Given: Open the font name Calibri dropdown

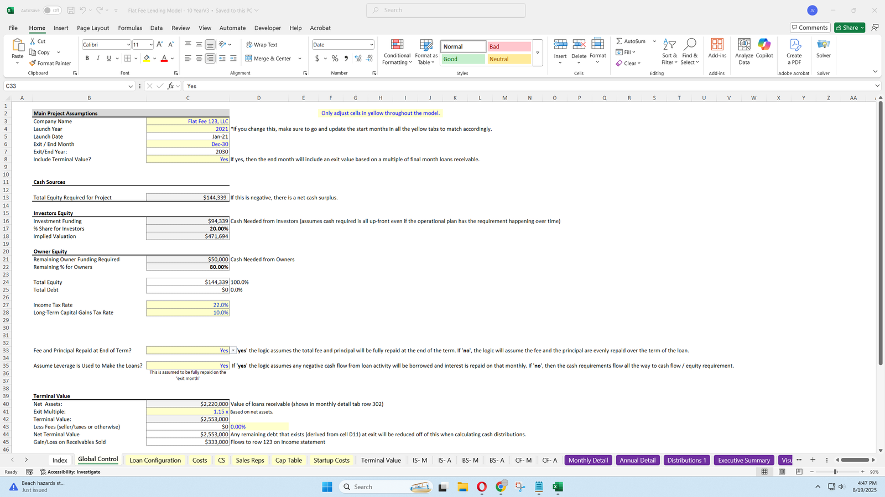Looking at the screenshot, I should [128, 45].
